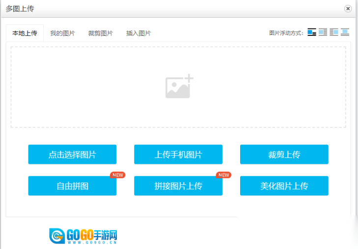Click the GOGO手游网 logo
This screenshot has width=358, height=249.
(83, 236)
